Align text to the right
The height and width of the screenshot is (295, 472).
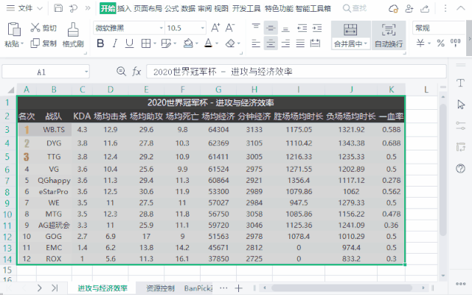coord(285,44)
